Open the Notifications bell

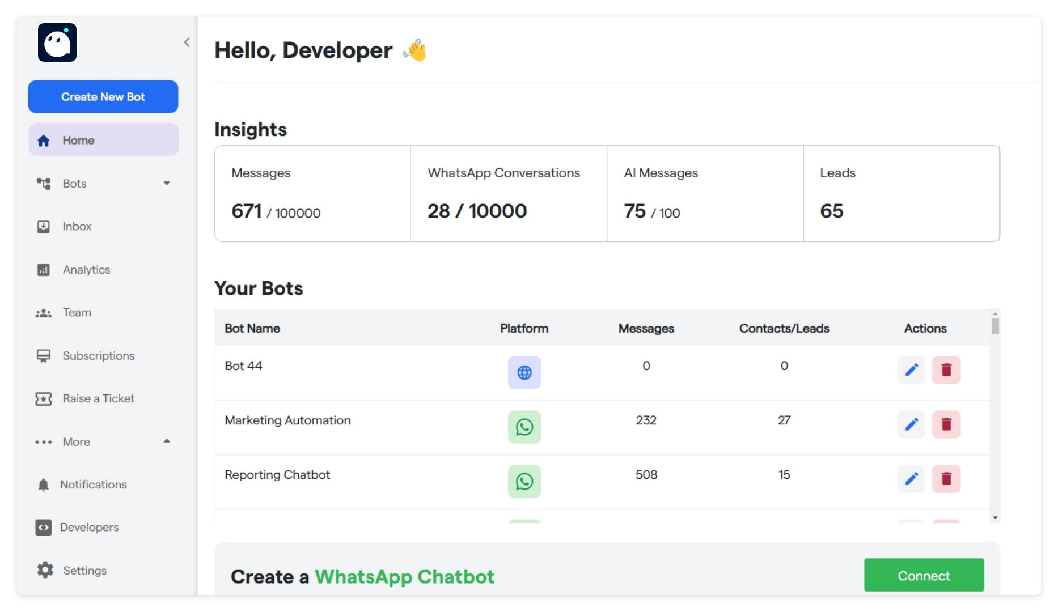click(x=44, y=484)
